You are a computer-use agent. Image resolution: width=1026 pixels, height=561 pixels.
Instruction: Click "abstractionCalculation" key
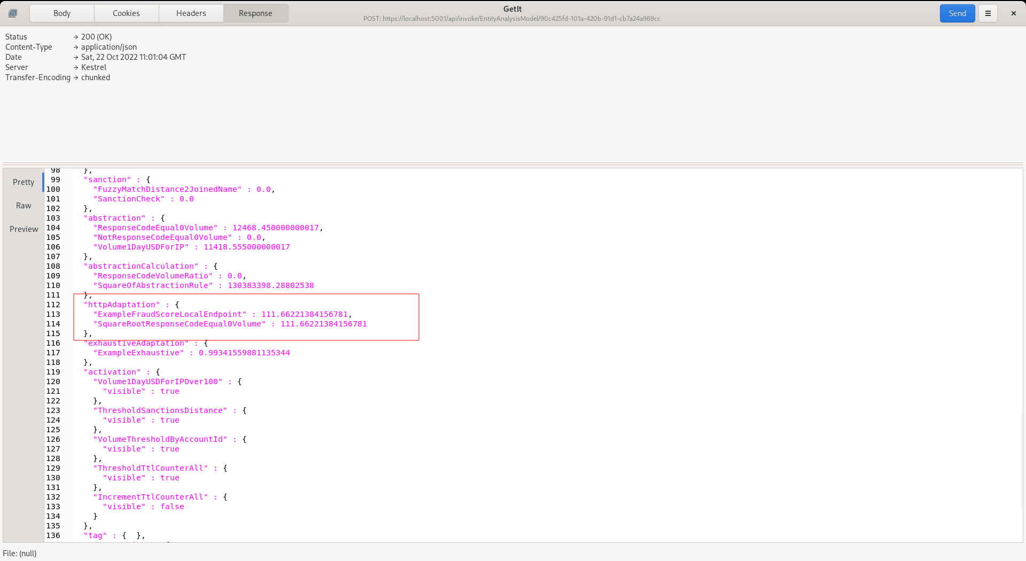click(x=141, y=267)
